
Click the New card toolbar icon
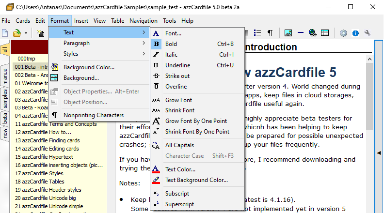click(x=41, y=33)
